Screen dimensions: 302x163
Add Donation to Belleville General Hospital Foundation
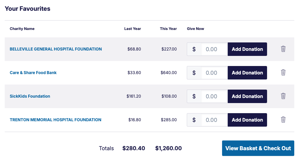[247, 49]
